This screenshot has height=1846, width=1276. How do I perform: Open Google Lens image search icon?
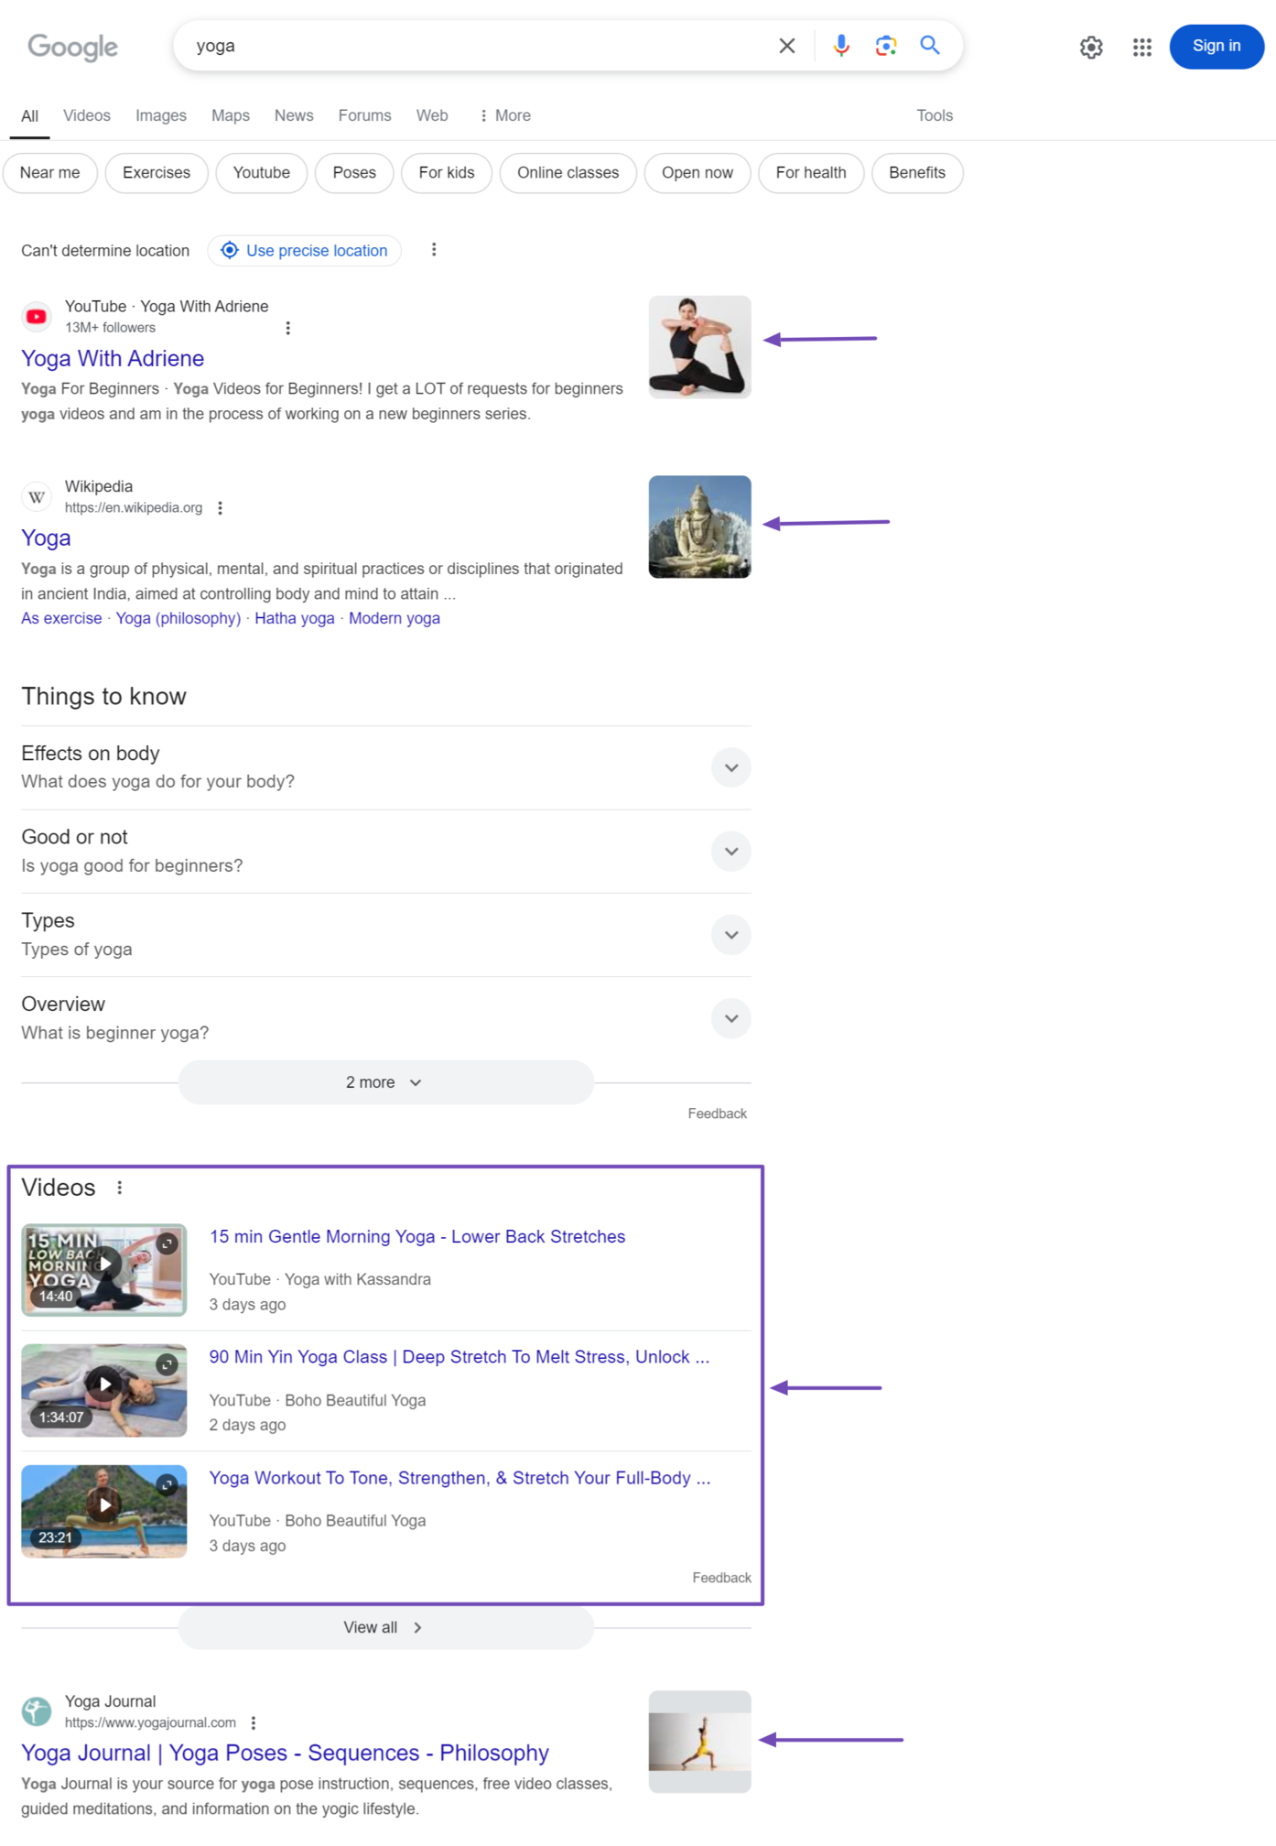[885, 46]
